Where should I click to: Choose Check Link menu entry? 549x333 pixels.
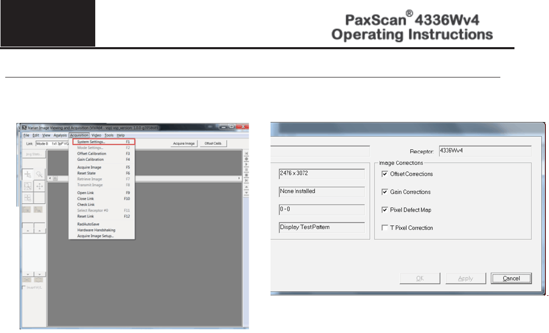pos(102,205)
